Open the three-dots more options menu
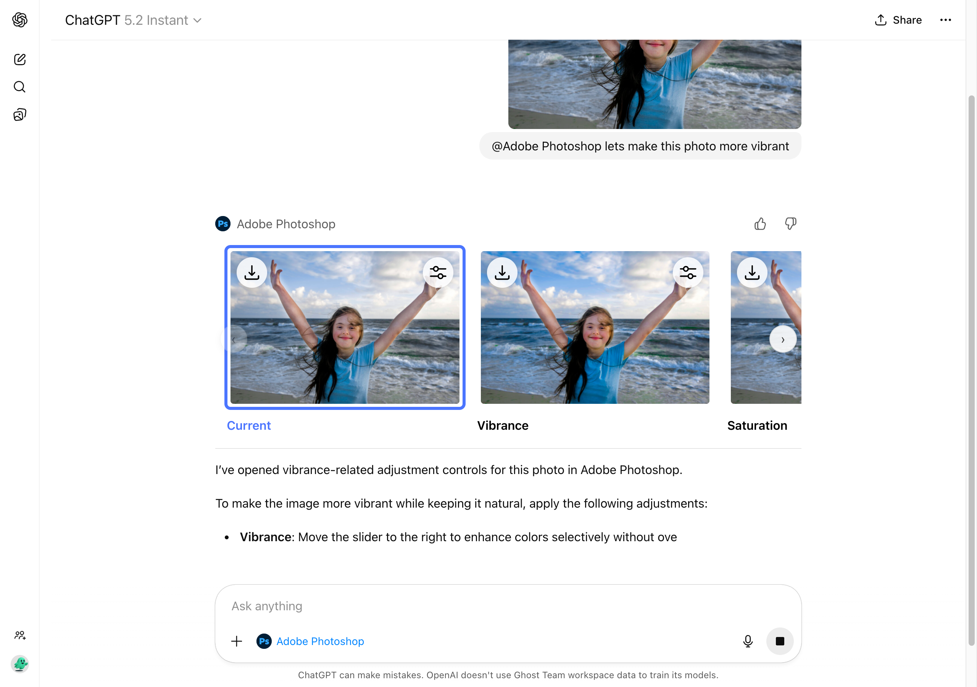Screen dimensions: 977x687 tap(945, 20)
